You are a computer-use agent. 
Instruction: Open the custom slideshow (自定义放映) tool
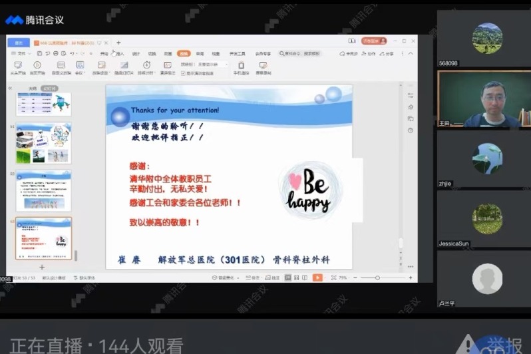point(61,68)
